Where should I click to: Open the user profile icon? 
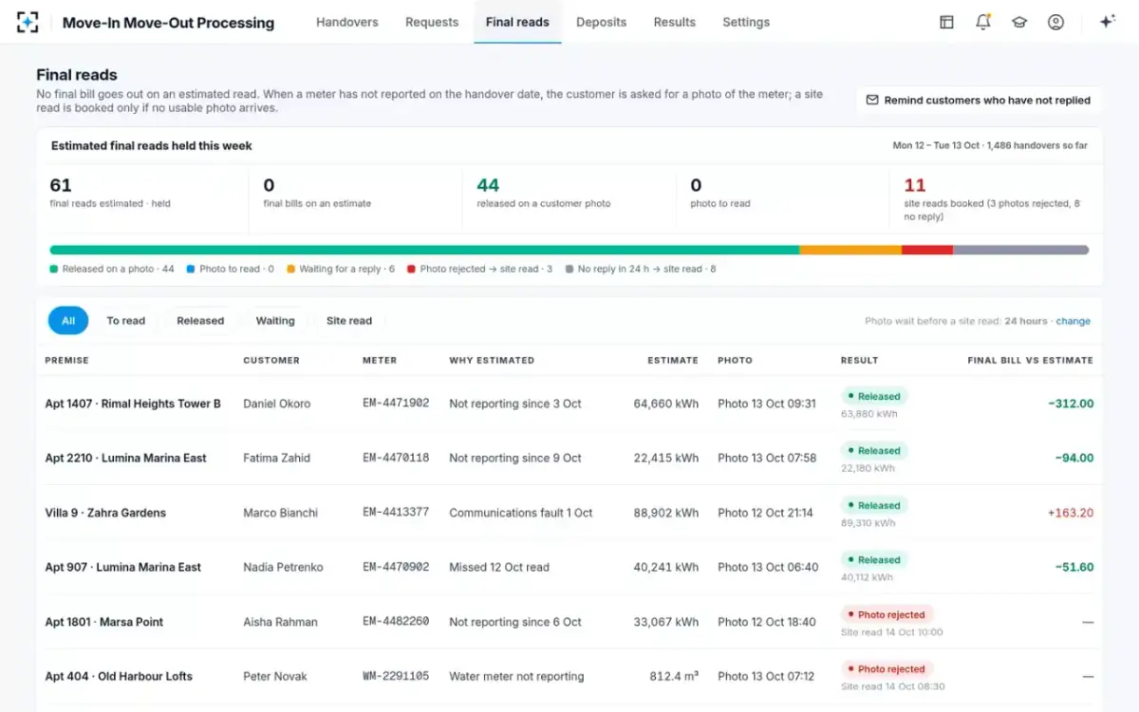tap(1055, 22)
